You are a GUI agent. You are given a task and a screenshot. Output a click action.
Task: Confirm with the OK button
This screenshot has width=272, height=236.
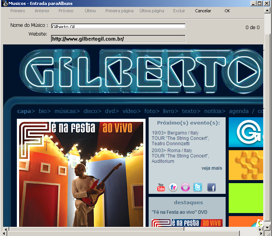pyautogui.click(x=227, y=11)
